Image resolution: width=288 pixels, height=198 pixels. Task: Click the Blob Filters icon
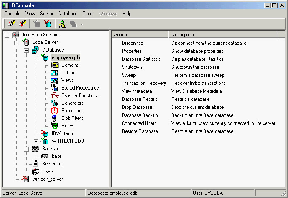(54, 118)
